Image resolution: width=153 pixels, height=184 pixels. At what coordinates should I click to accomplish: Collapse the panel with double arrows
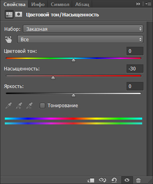tap(138, 4)
